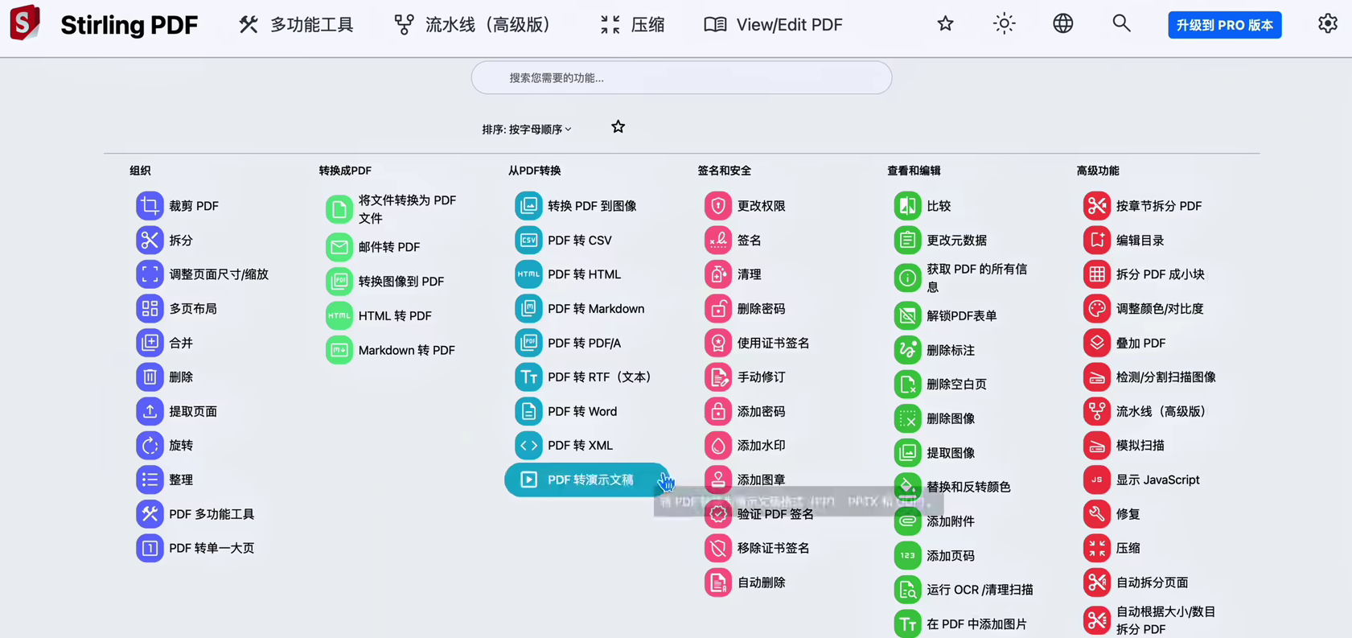Click the 添加水印 droplet icon

pyautogui.click(x=718, y=445)
